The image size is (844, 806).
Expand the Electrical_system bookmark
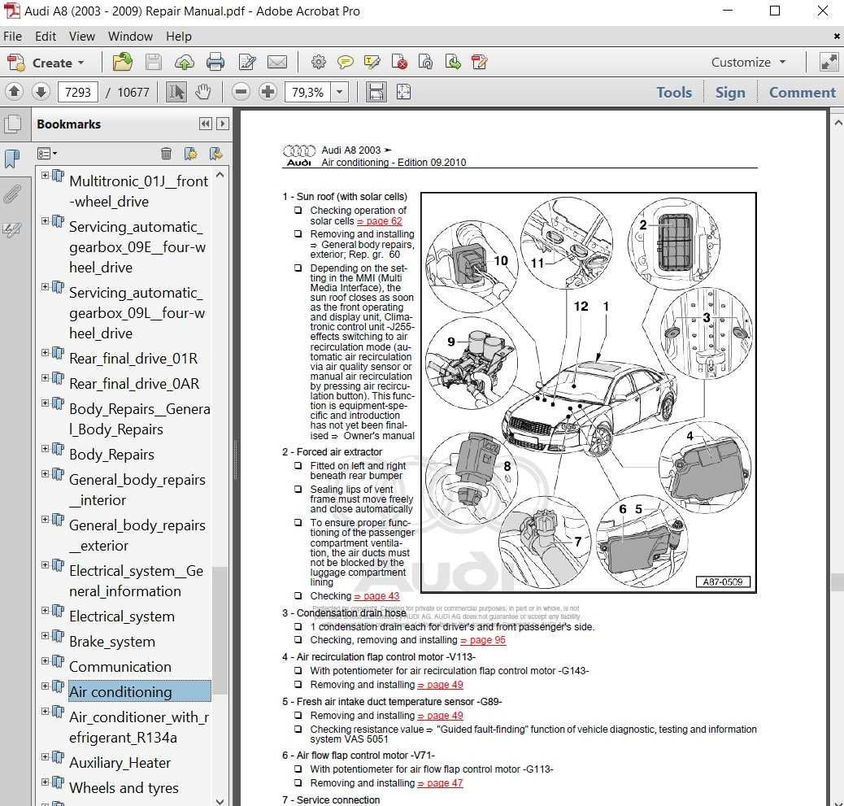point(46,611)
